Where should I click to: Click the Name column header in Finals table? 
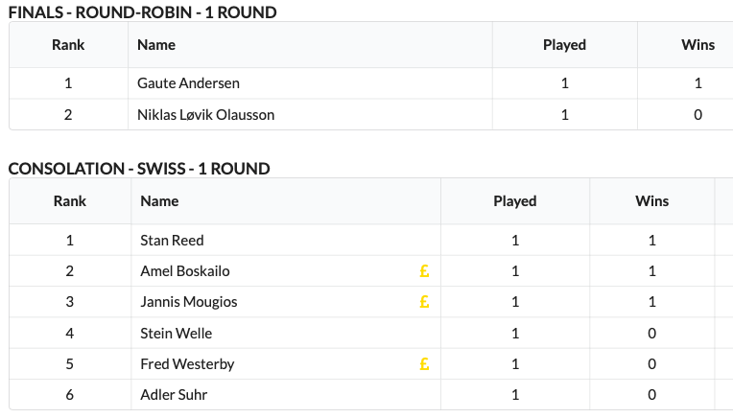[156, 45]
